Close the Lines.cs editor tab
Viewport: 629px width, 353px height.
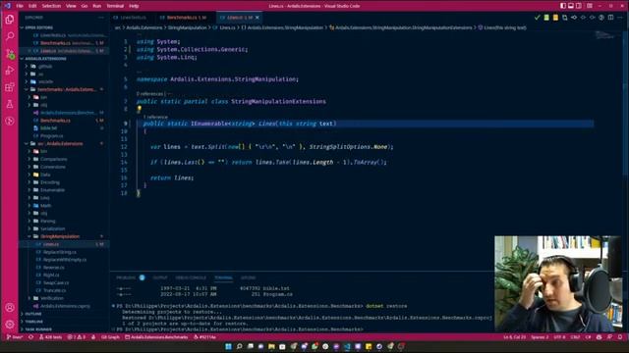[257, 18]
